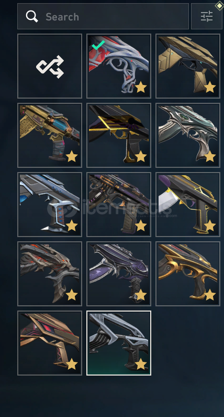
Task: Select the equipped white coral skin with checkmark
Action: coord(119,66)
